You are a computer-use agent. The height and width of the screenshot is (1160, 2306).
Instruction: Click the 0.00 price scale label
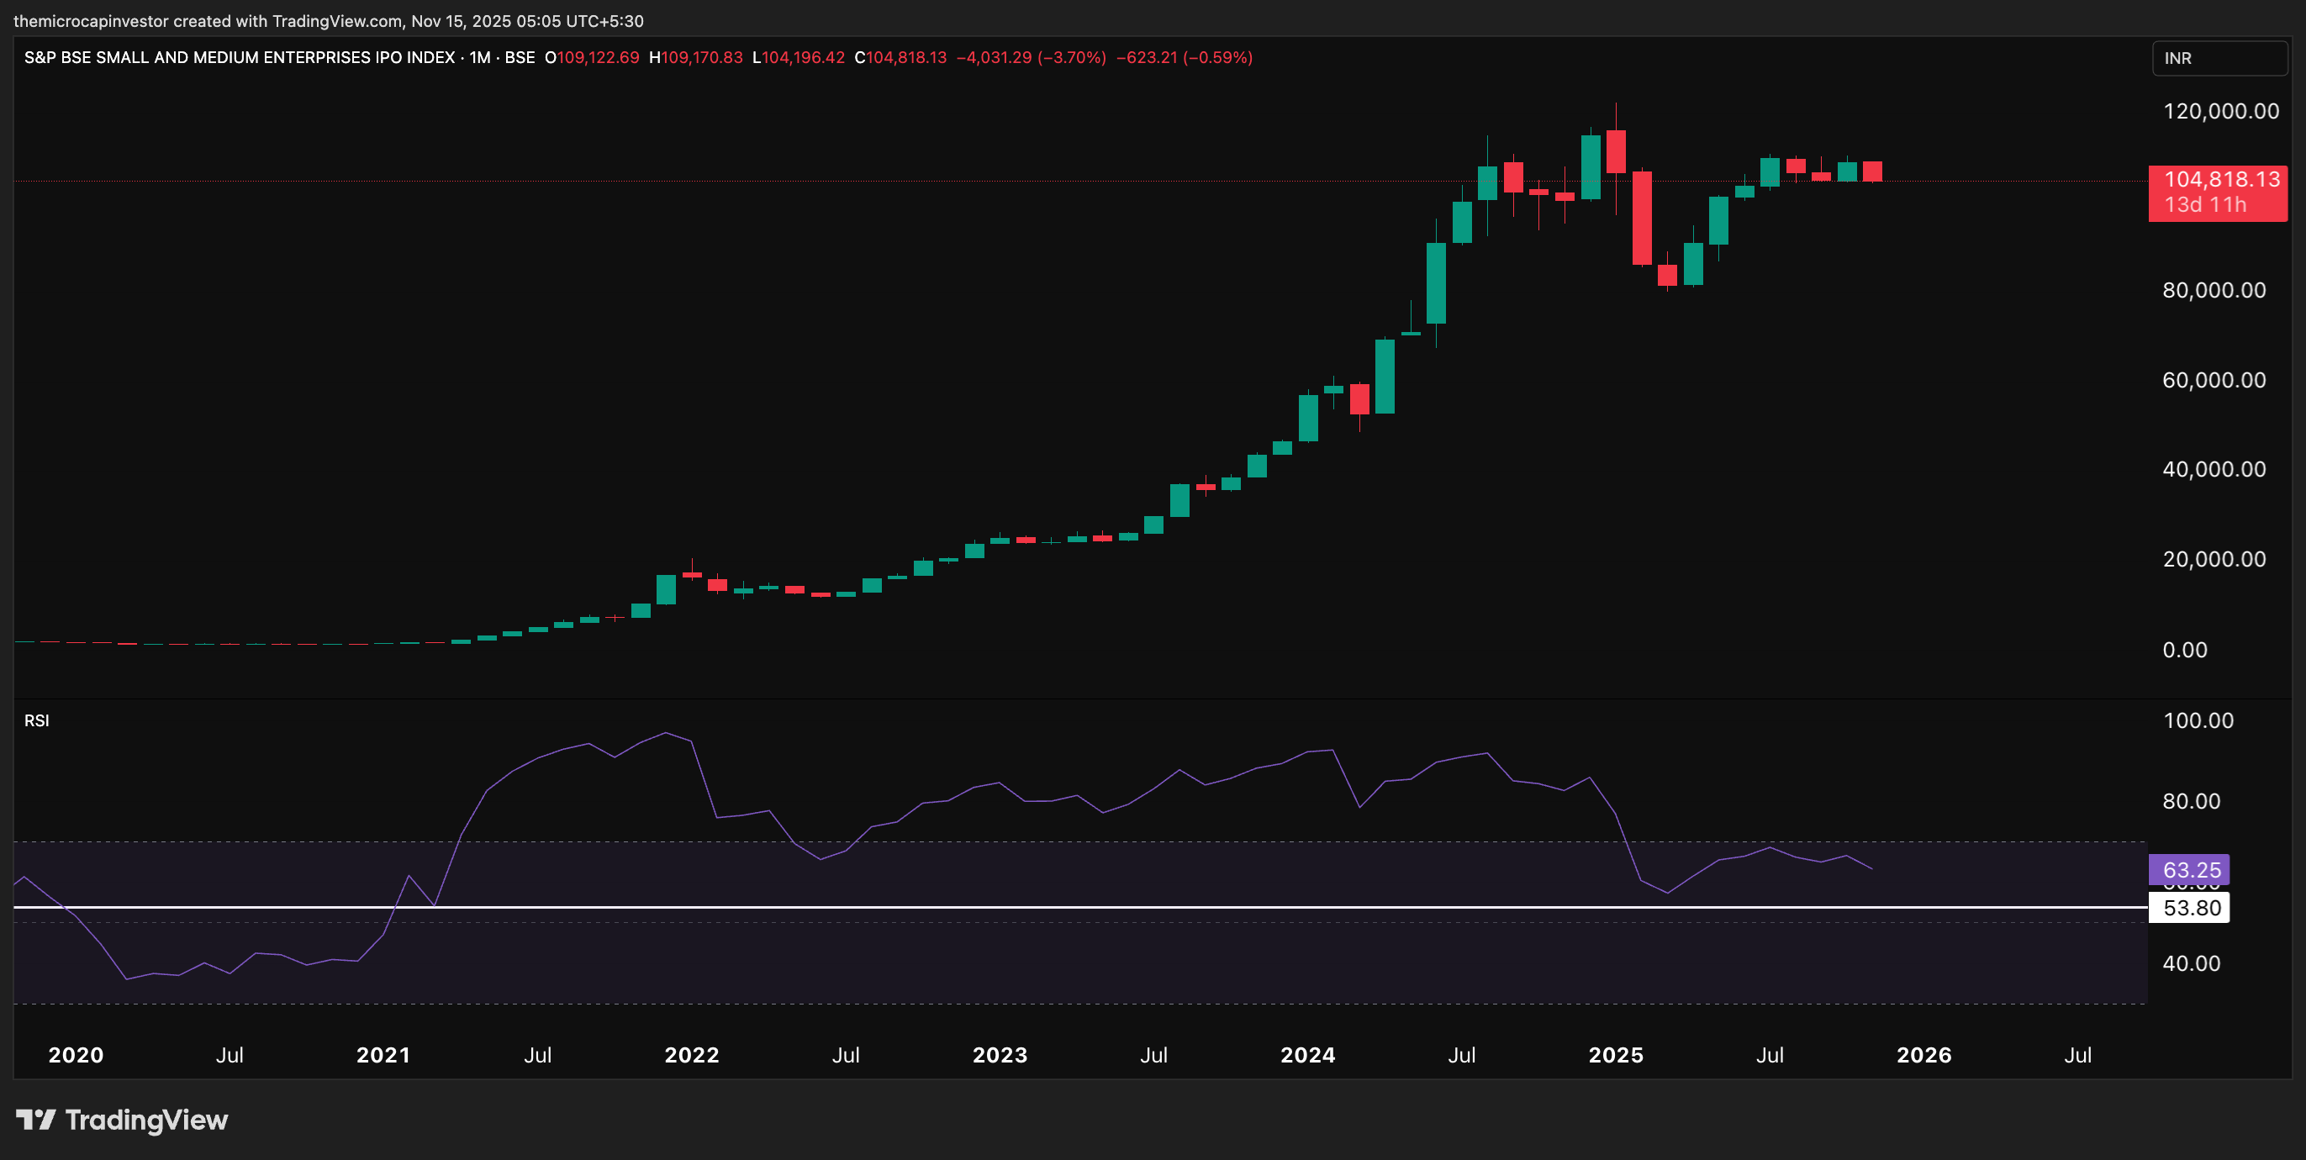coord(2184,650)
